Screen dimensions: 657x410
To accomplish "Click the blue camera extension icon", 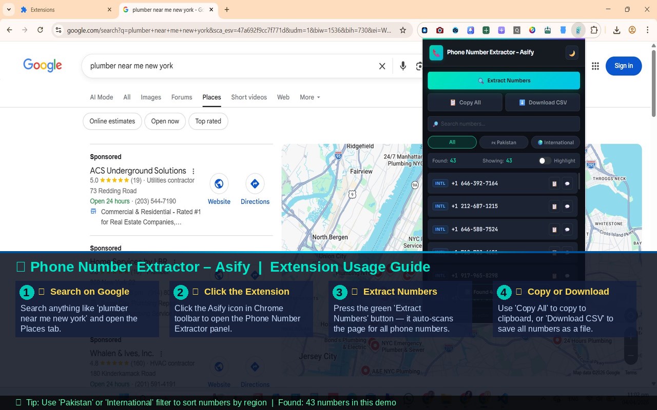I will pos(455,30).
